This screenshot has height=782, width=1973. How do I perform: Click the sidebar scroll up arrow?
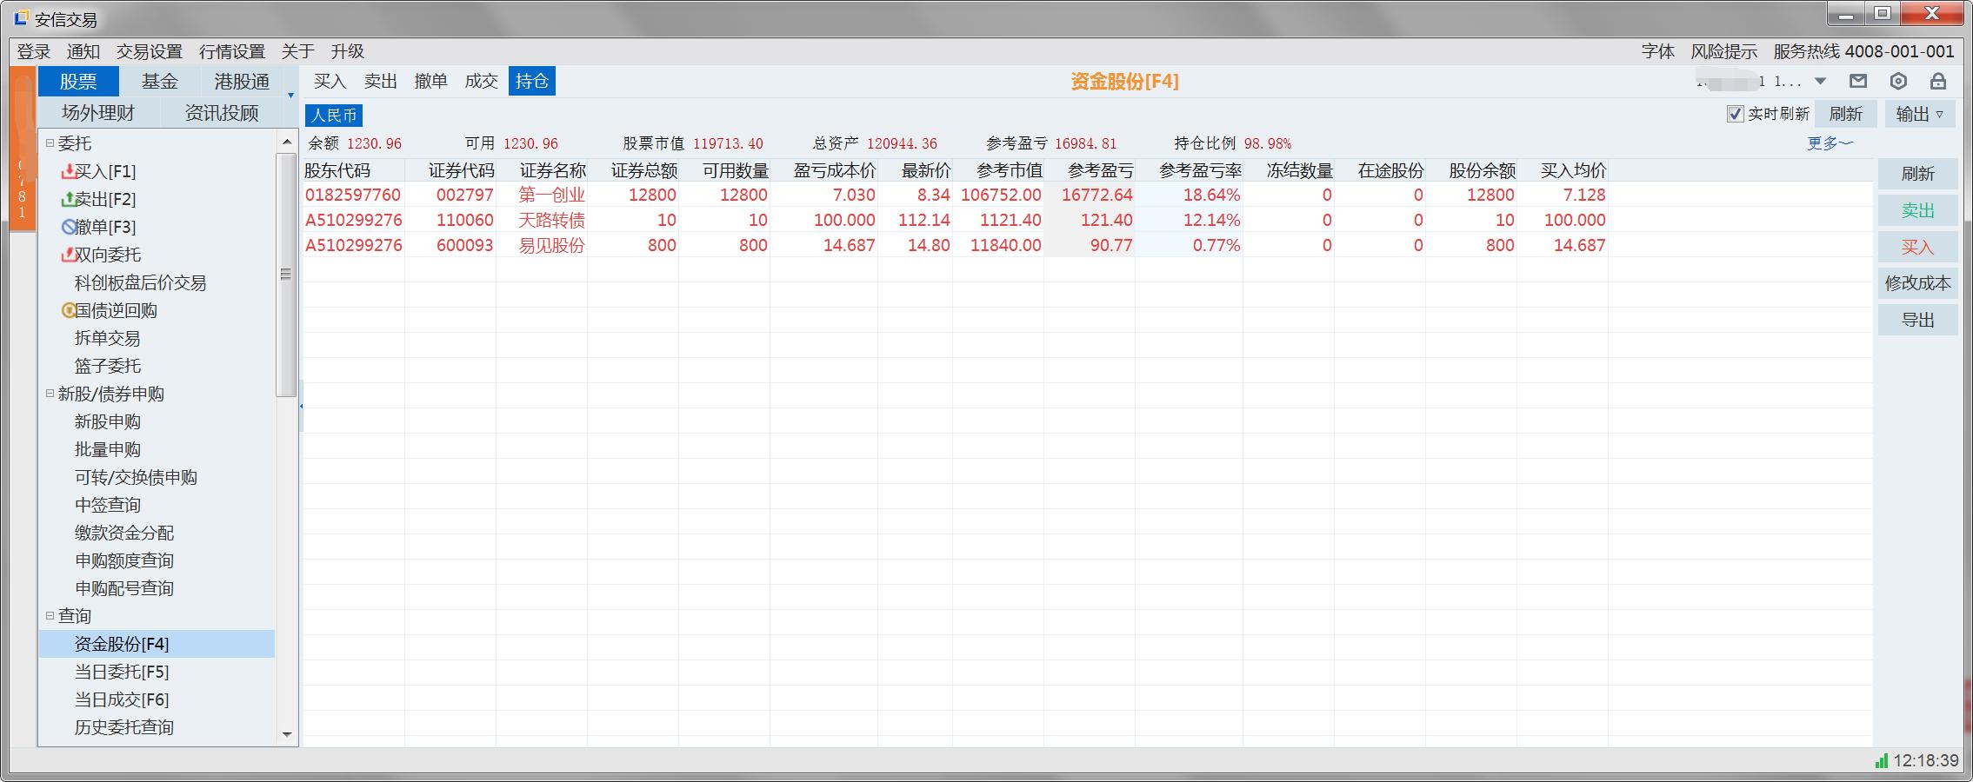click(x=287, y=142)
